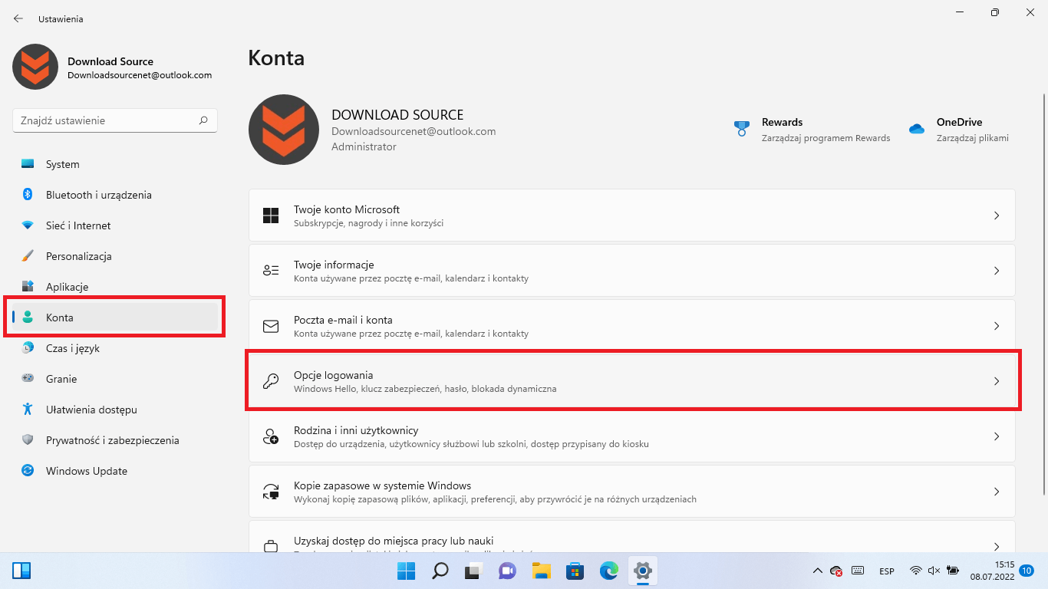Open taskbar Search magnifier
The image size is (1048, 589).
point(440,571)
